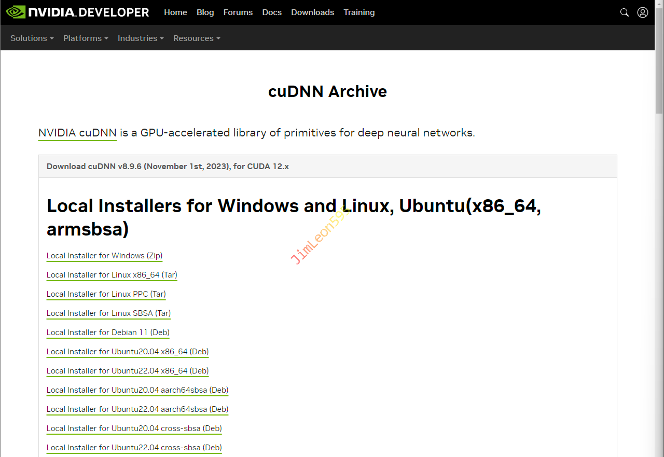Click the NVIDIA Developer logo
The image size is (664, 457).
pyautogui.click(x=77, y=12)
